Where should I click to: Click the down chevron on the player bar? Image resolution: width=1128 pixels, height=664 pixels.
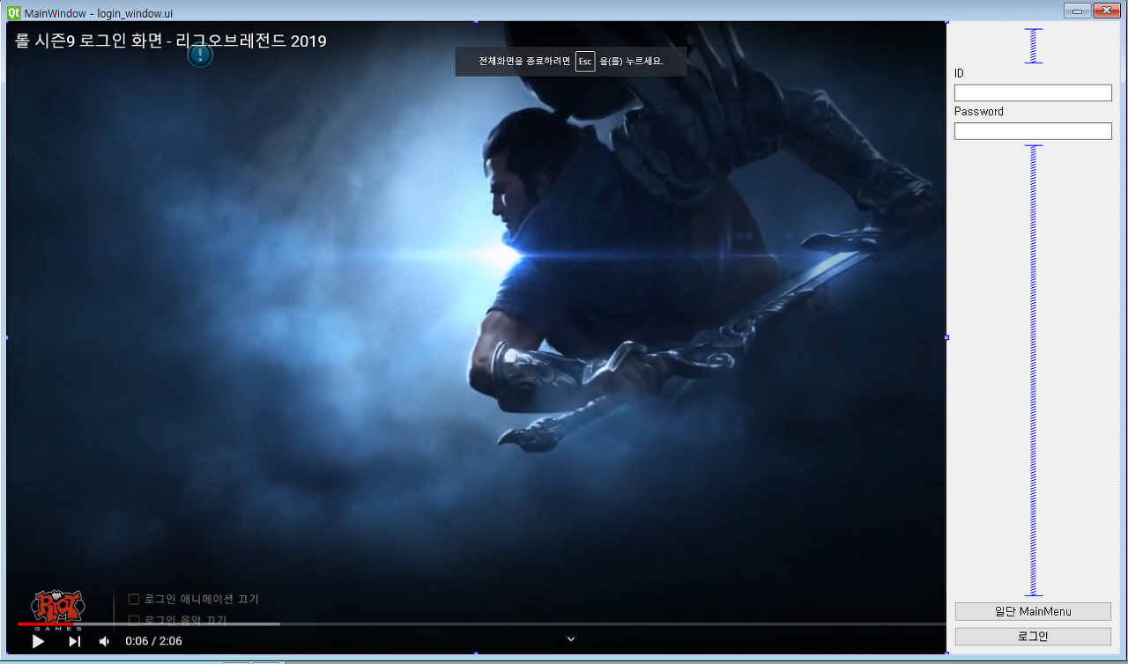[571, 639]
